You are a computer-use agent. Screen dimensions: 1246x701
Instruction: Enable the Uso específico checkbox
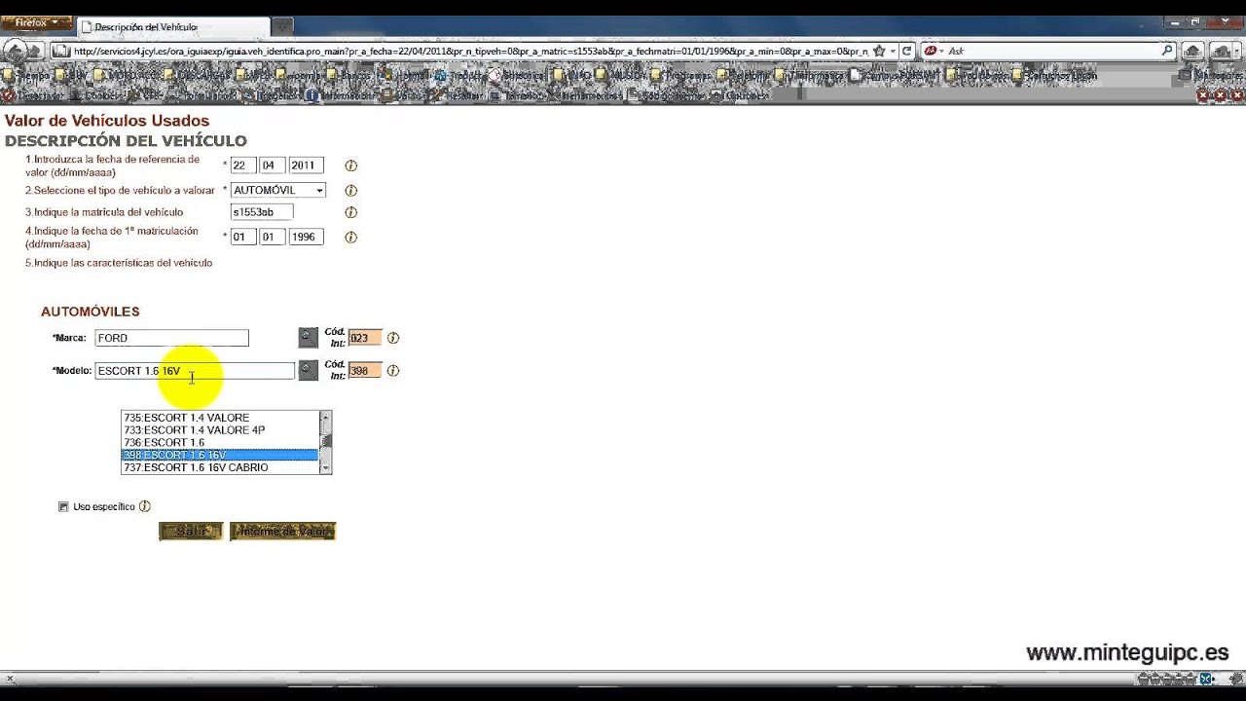[64, 507]
